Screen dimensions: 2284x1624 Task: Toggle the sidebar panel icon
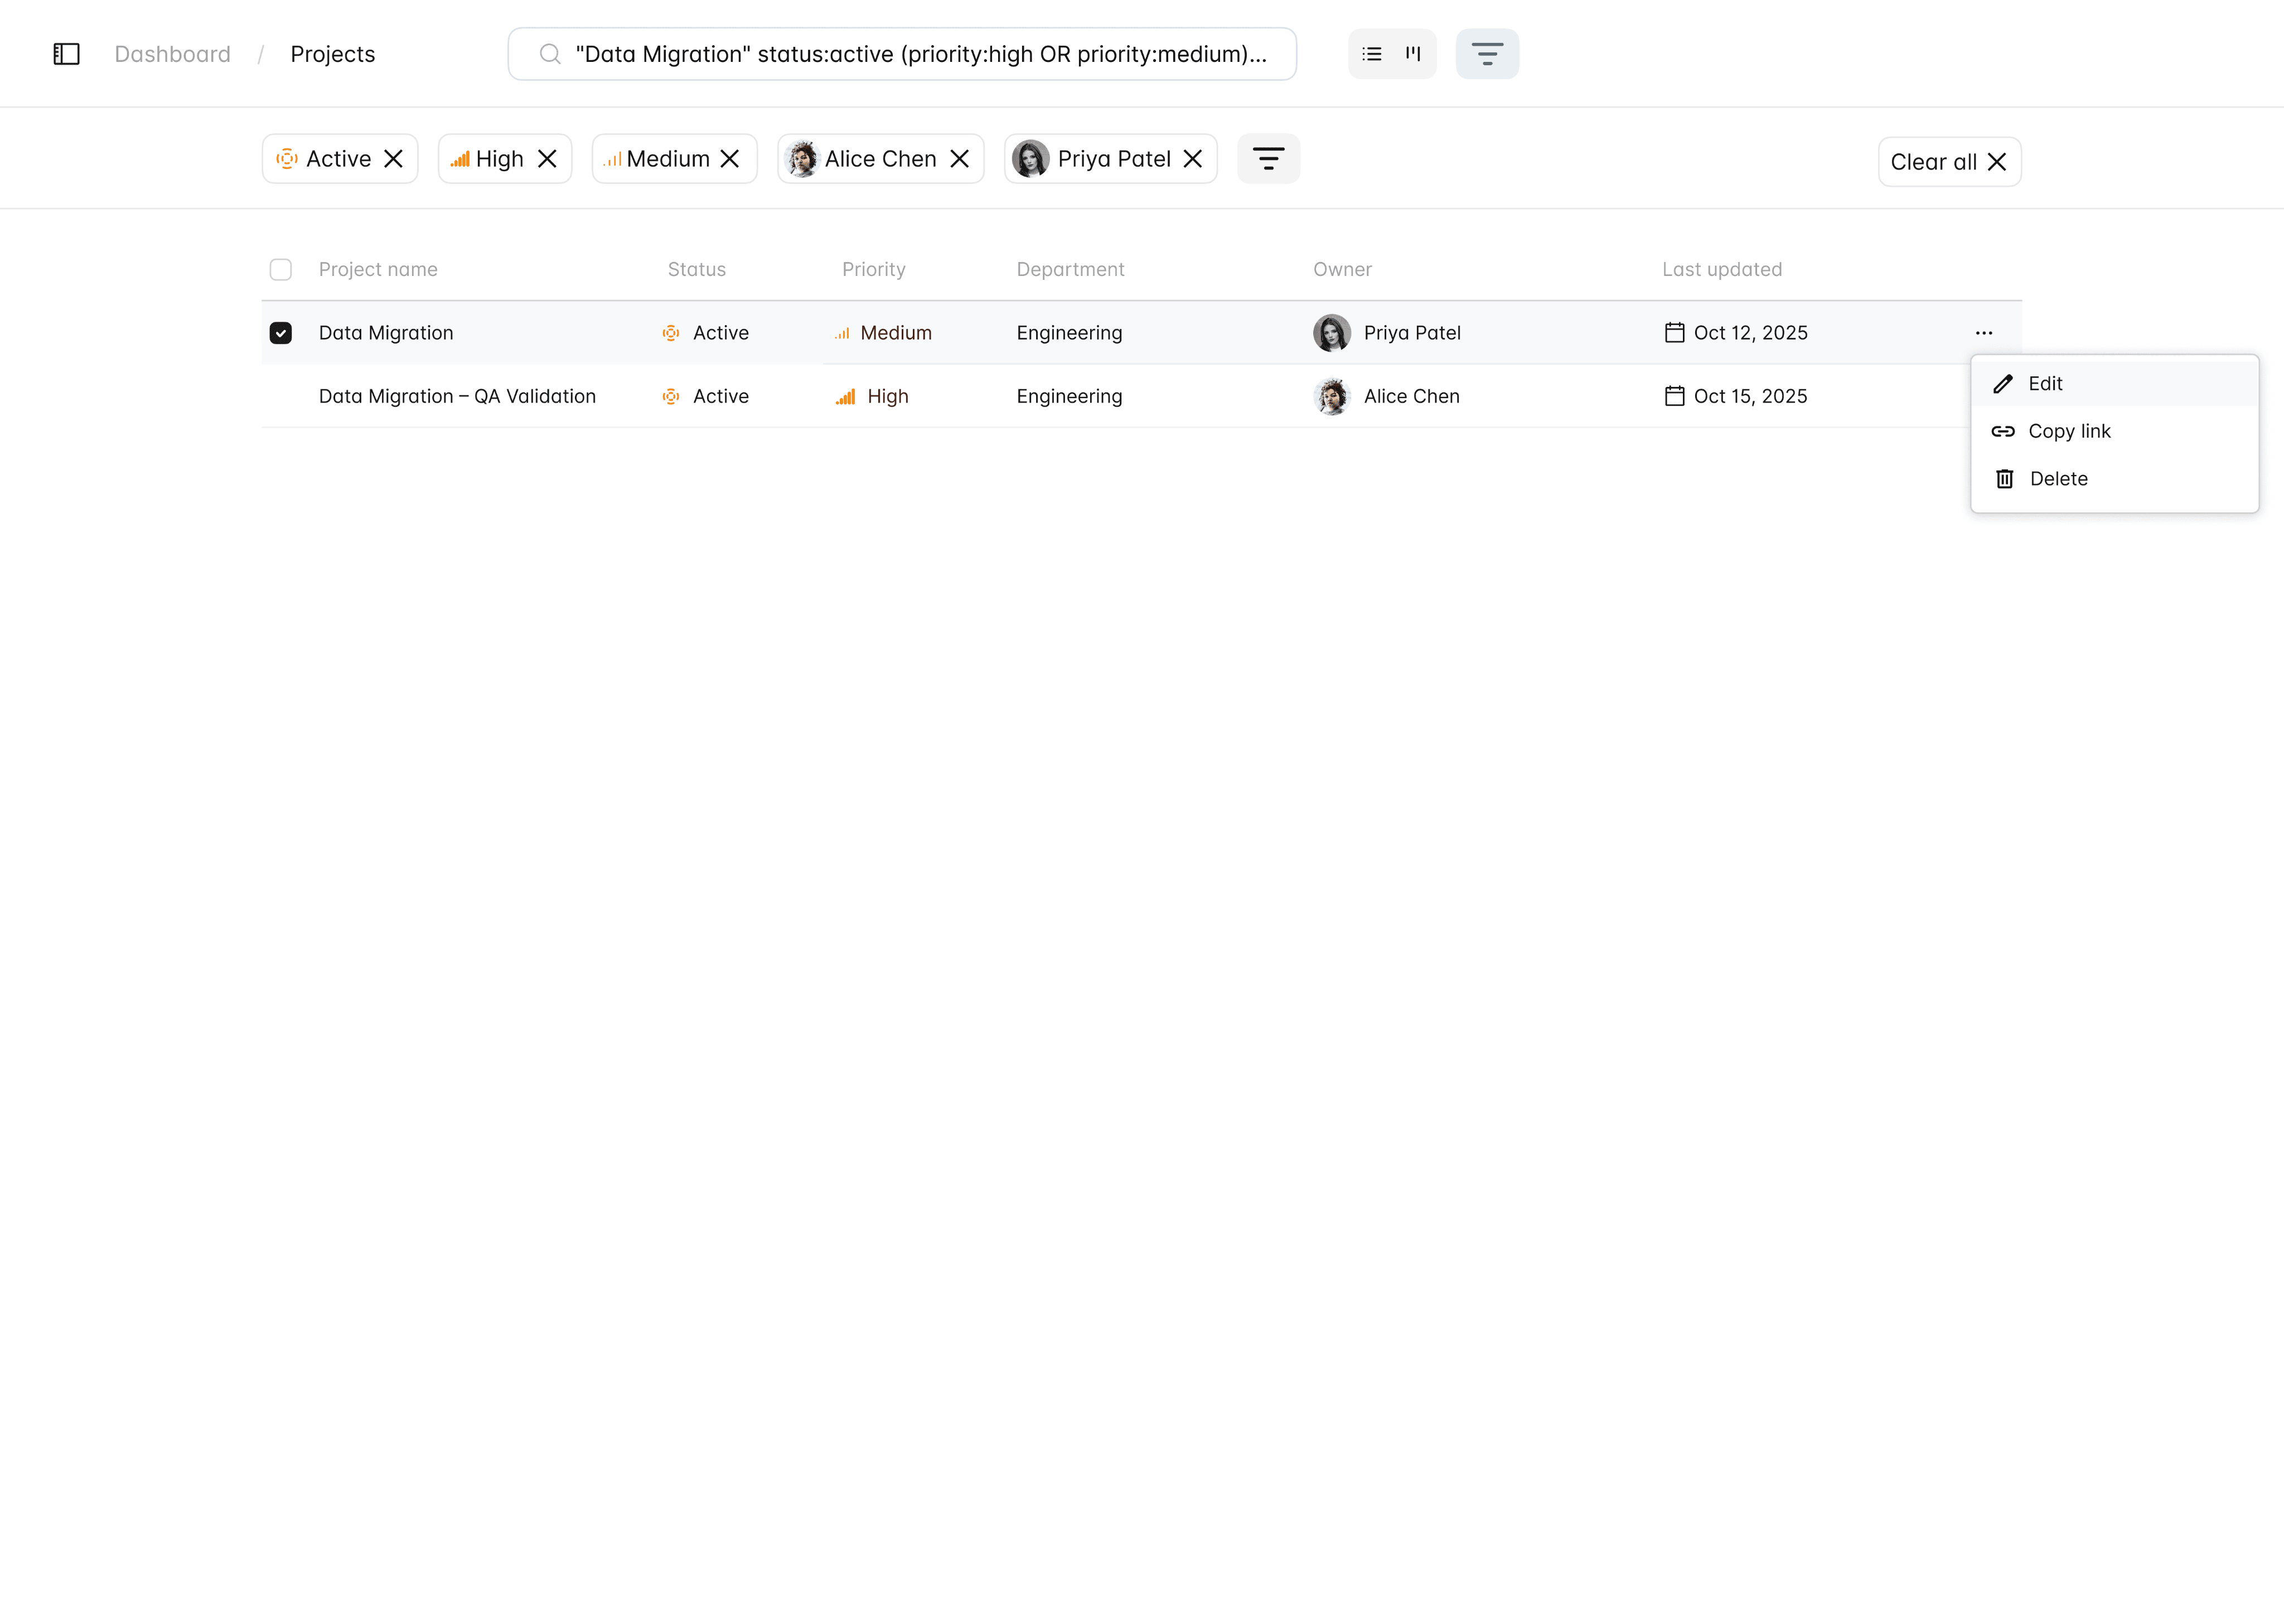(66, 54)
